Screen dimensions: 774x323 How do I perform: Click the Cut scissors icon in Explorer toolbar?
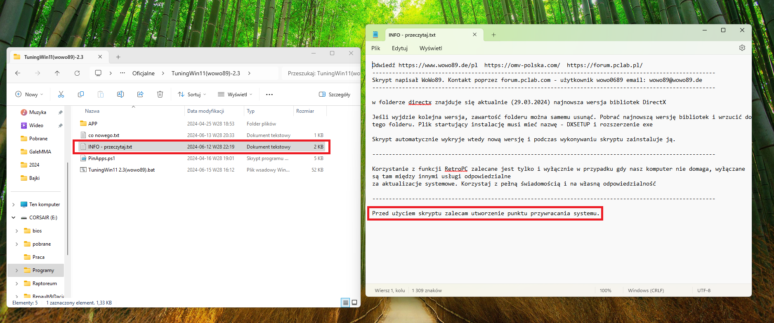pos(61,94)
